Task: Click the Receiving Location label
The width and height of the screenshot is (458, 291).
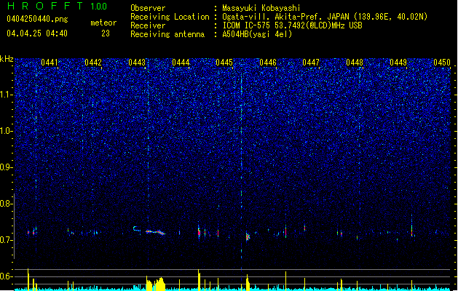Action: click(x=170, y=17)
